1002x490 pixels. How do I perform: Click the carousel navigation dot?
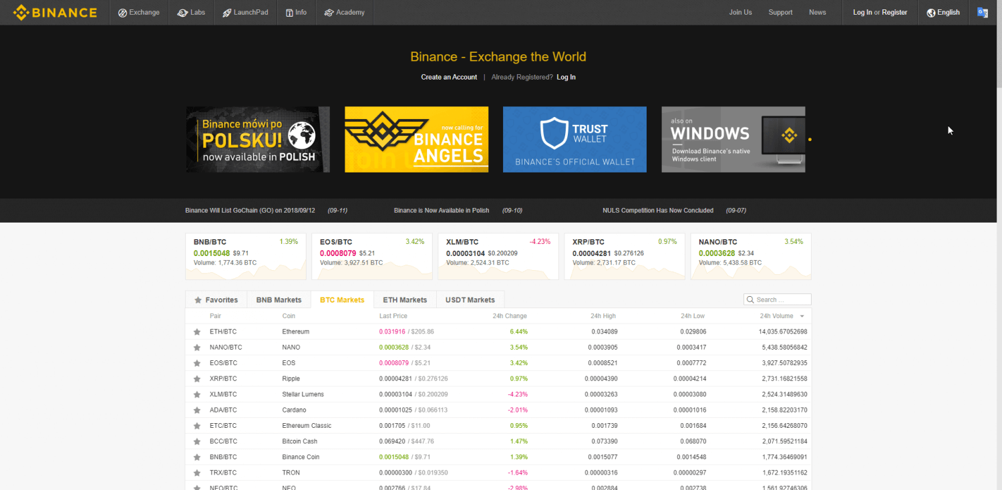click(809, 139)
